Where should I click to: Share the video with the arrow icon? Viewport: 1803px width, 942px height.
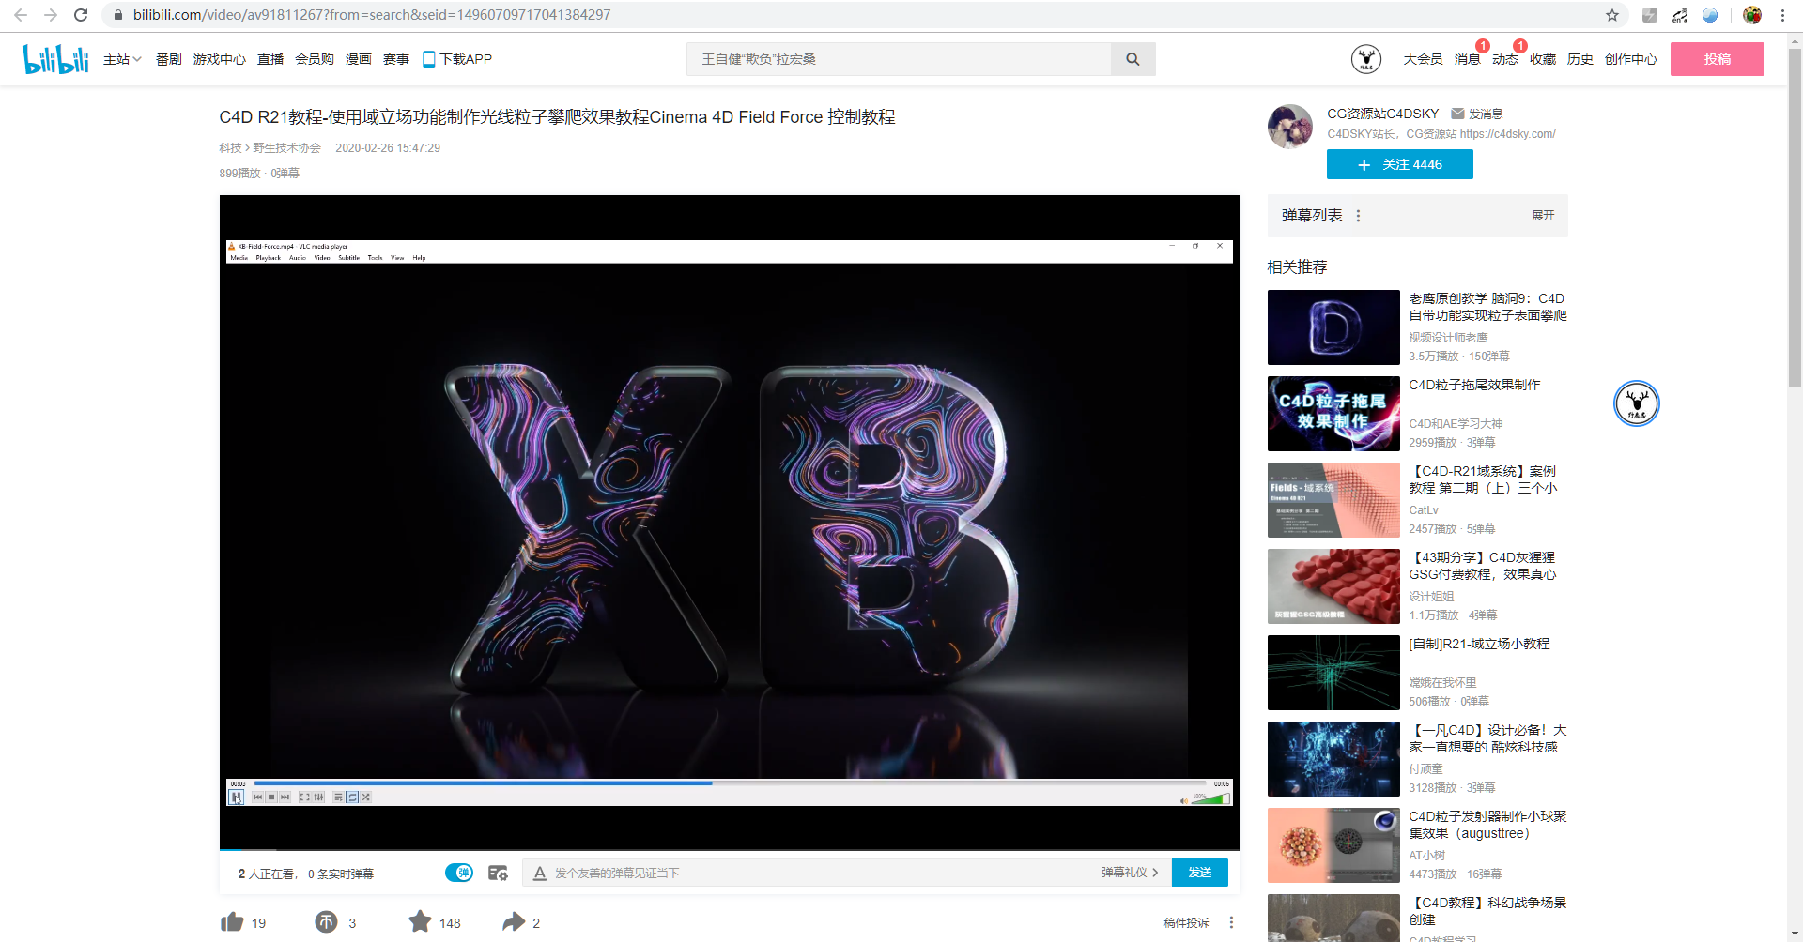514,921
